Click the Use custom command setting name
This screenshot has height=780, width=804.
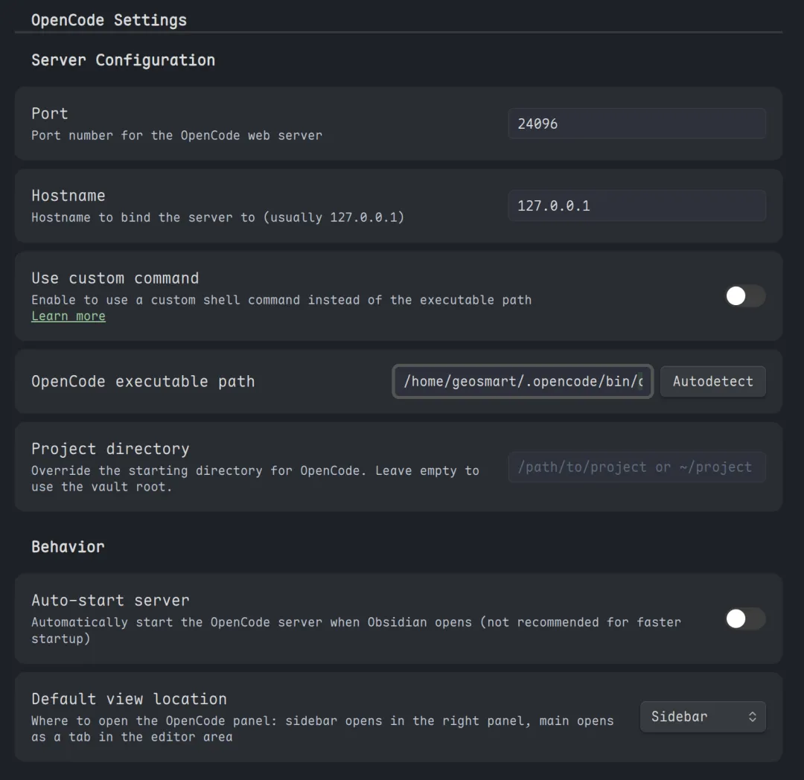pos(115,278)
